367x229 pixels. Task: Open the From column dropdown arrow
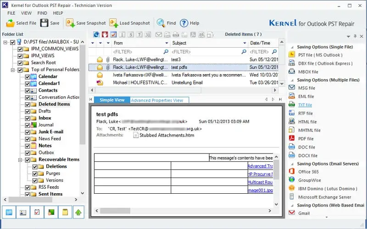click(167, 43)
